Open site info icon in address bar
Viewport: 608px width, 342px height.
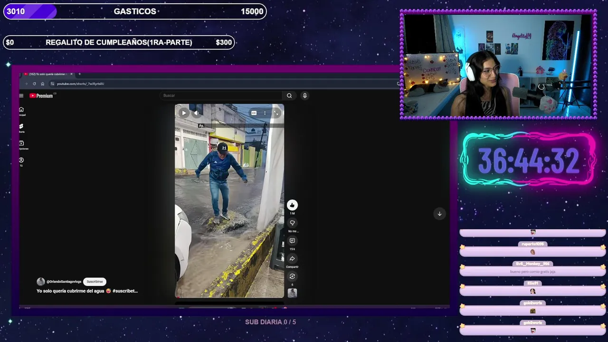52,84
